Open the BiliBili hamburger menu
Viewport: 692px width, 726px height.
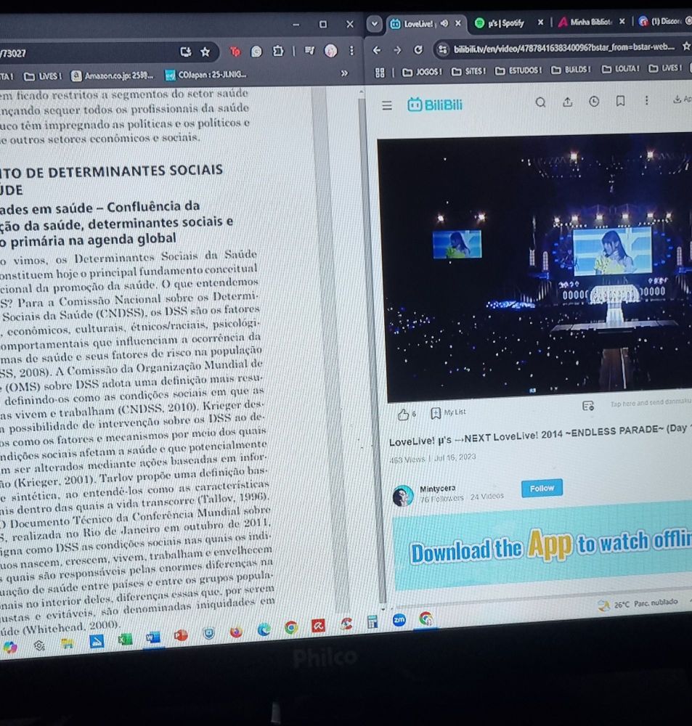pos(387,105)
